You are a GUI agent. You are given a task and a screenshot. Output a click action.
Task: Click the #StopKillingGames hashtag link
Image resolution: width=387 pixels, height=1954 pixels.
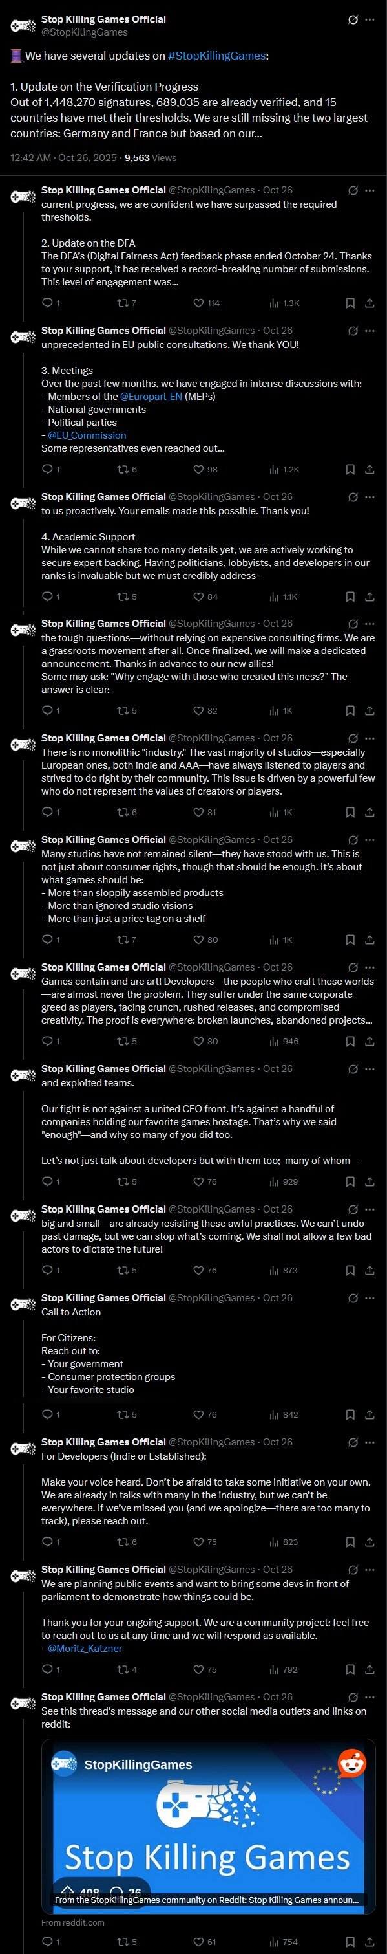217,56
